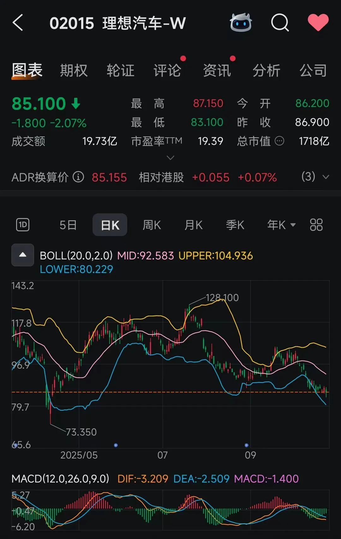Select the 日K chart period
341x539 pixels.
pos(110,225)
